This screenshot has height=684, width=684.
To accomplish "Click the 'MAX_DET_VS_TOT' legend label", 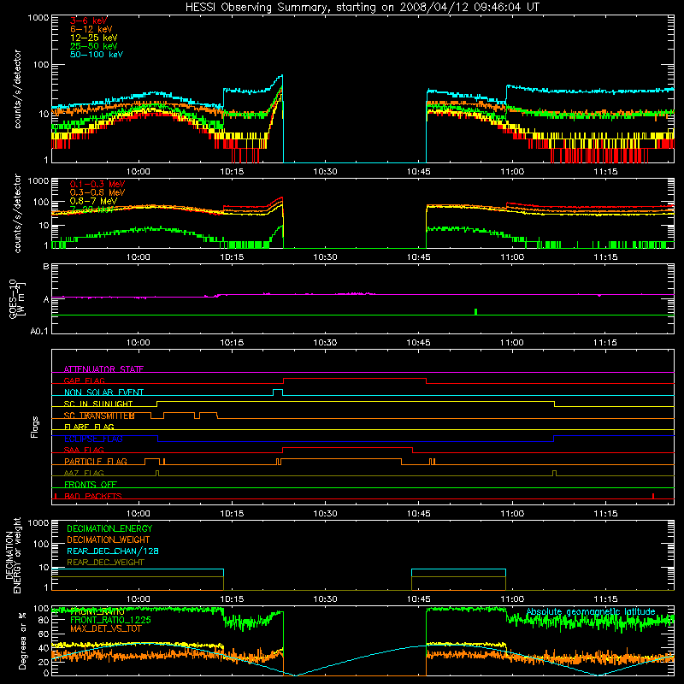I will click(x=106, y=628).
